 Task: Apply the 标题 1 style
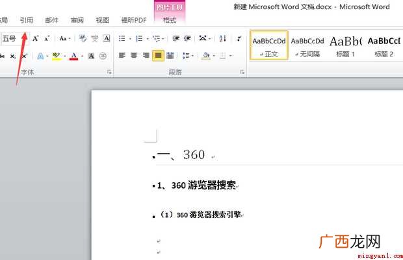tap(345, 45)
